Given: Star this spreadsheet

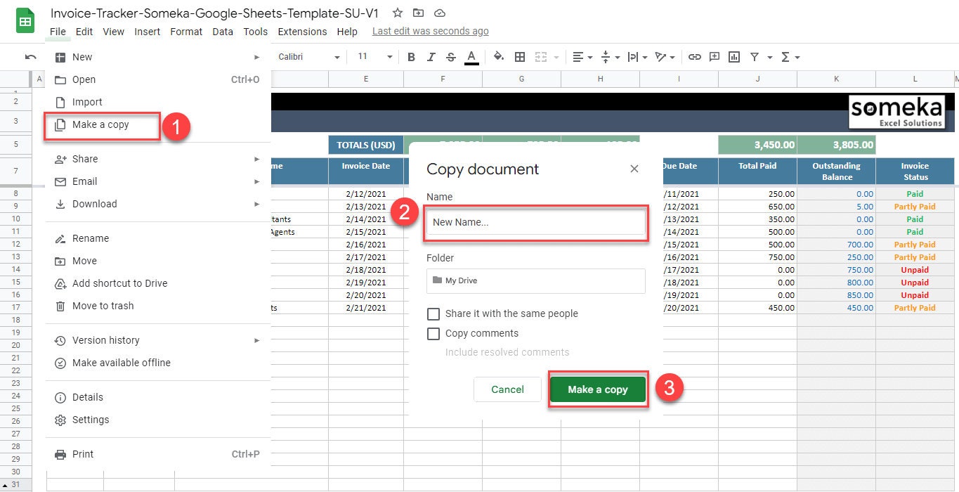Looking at the screenshot, I should pos(398,13).
